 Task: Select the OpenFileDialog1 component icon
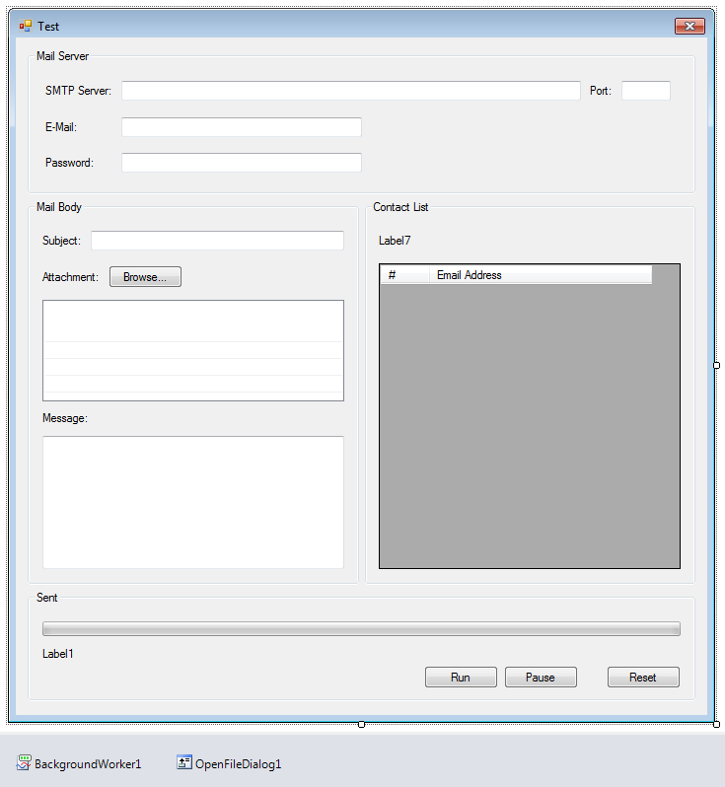(x=184, y=762)
